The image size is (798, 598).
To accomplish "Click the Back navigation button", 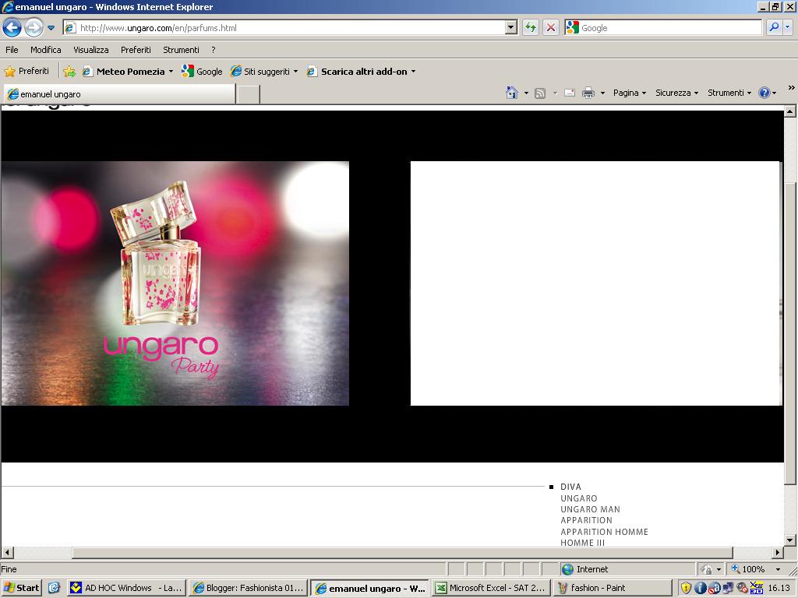I will pyautogui.click(x=12, y=27).
